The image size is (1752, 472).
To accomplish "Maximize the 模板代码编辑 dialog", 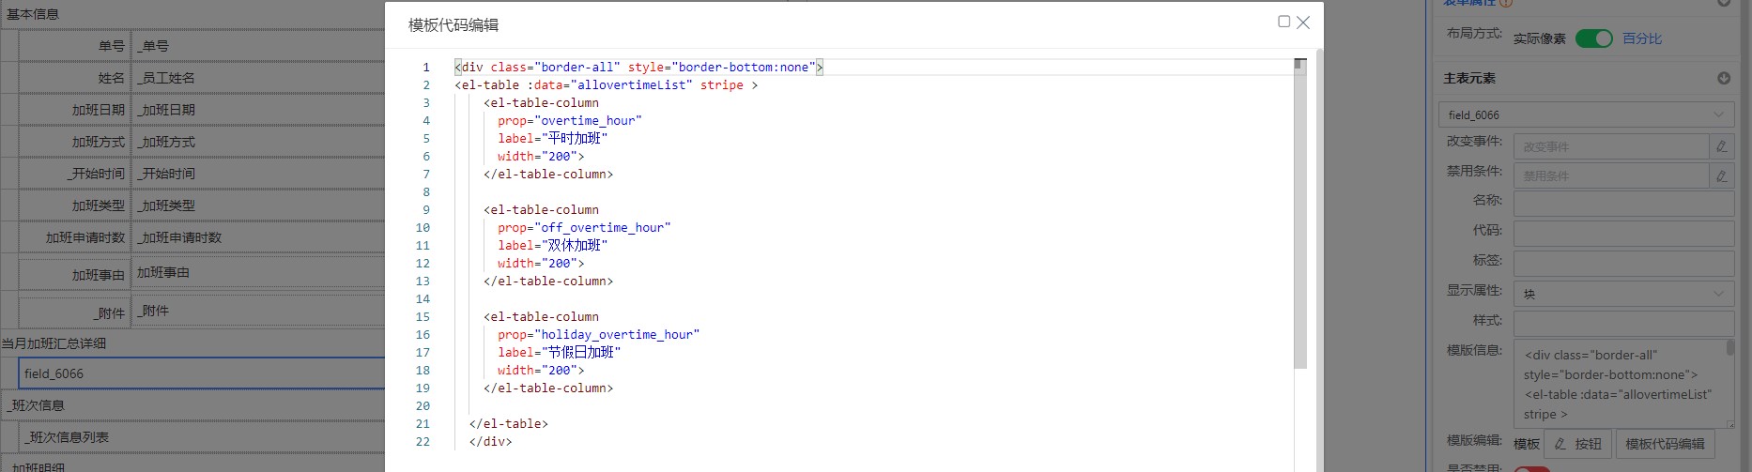I will click(x=1283, y=22).
